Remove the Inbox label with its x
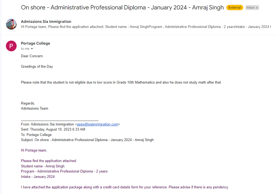 [x=257, y=8]
